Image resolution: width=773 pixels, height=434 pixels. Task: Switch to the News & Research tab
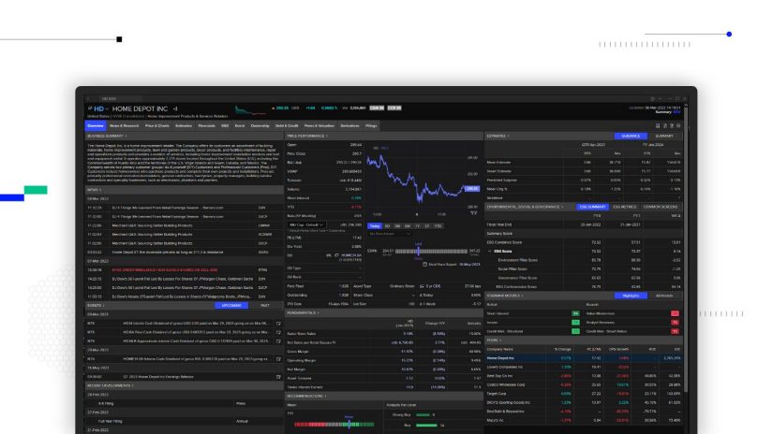click(x=125, y=126)
